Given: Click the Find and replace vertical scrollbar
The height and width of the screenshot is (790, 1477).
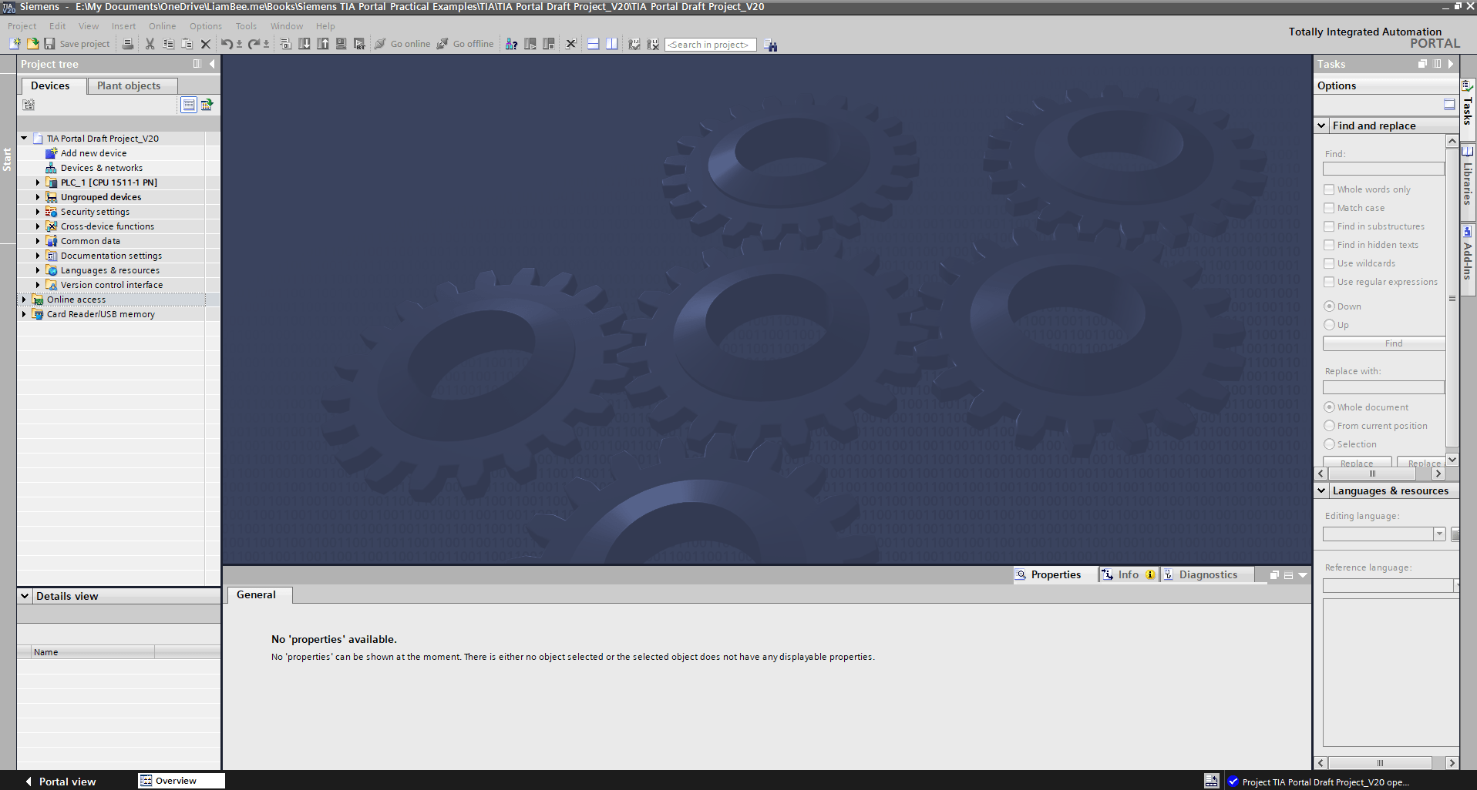Looking at the screenshot, I should (1452, 299).
